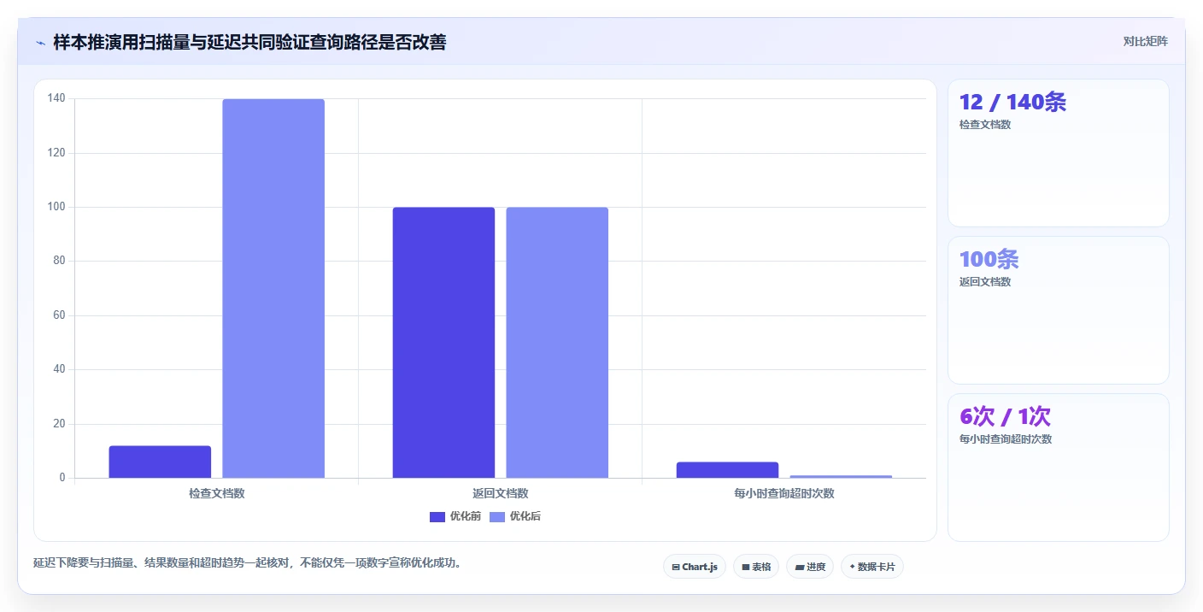The height and width of the screenshot is (612, 1203).
Task: Click the 数据卡片 chip
Action: (872, 567)
